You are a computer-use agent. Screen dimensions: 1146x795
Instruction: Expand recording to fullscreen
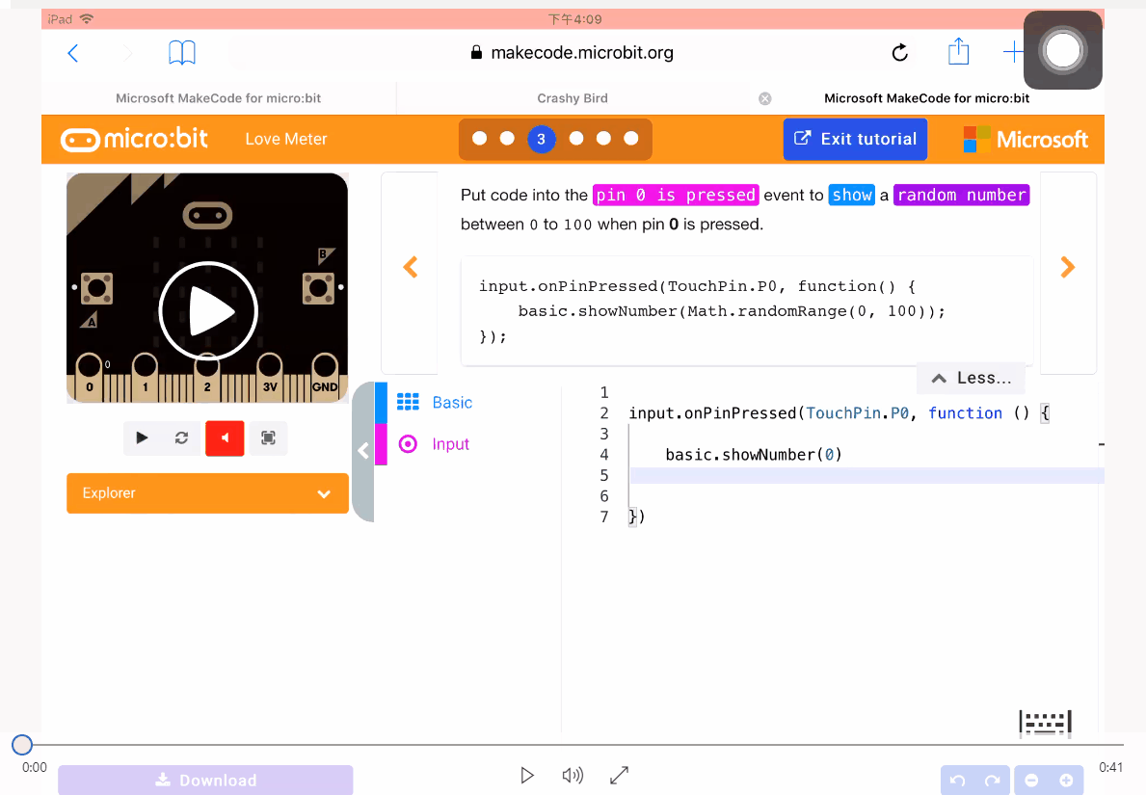pyautogui.click(x=619, y=776)
